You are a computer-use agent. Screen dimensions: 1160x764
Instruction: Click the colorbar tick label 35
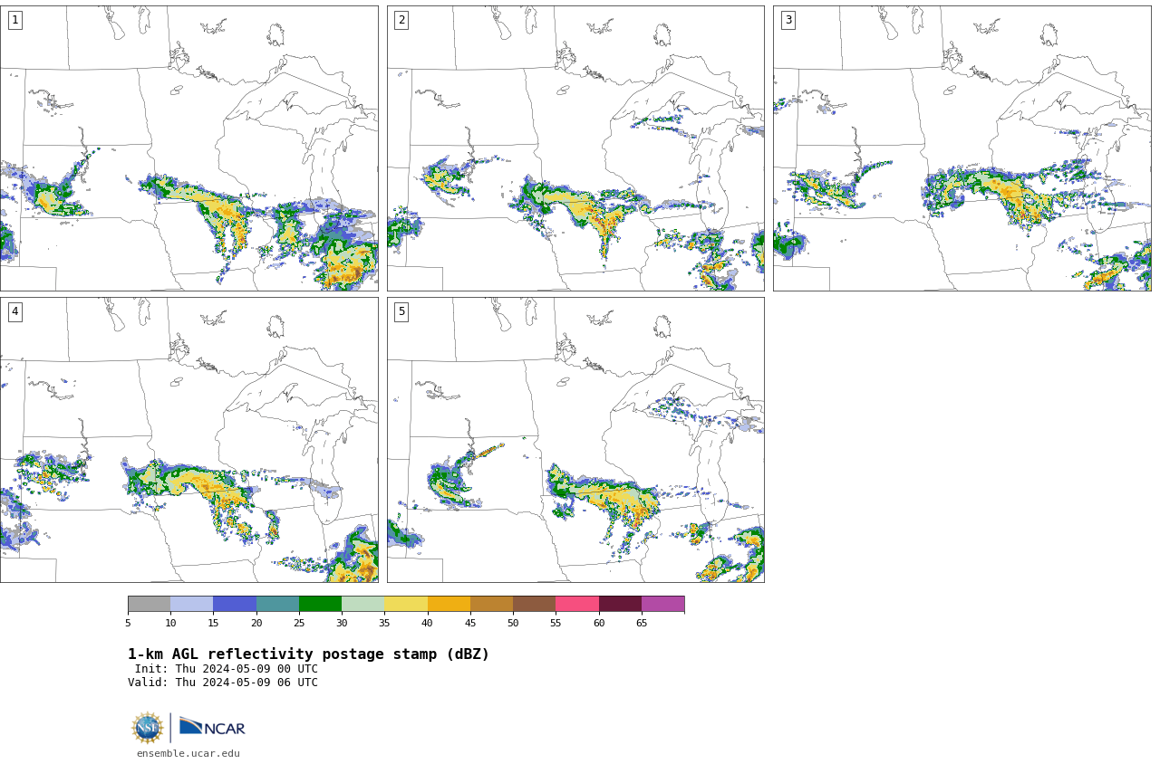point(384,623)
